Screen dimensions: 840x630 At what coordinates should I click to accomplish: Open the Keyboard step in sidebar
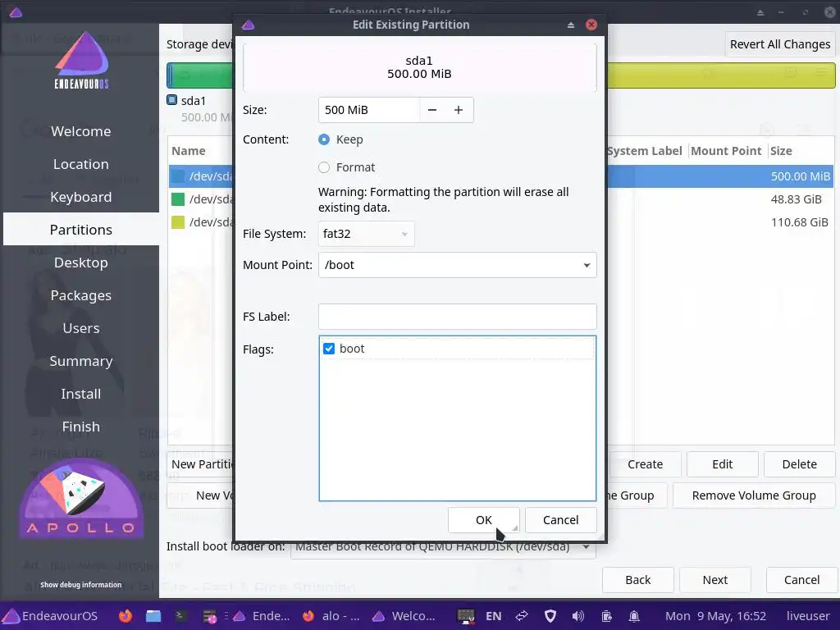pos(81,197)
